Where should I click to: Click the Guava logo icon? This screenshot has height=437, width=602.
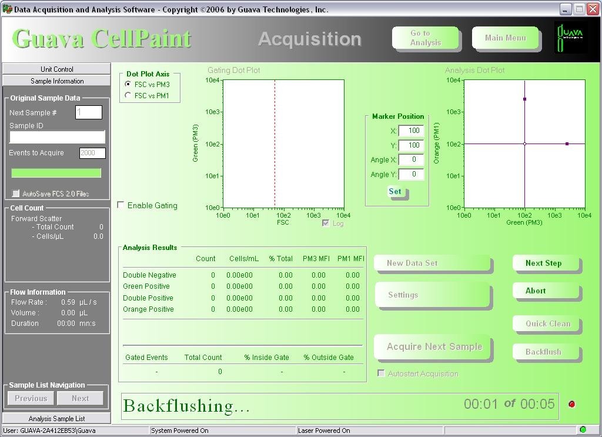point(570,38)
